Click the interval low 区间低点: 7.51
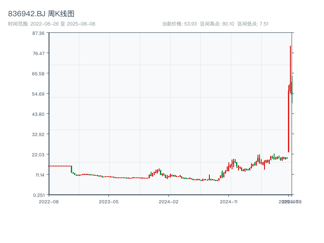Screen dimensions: 324x243 (253, 24)
